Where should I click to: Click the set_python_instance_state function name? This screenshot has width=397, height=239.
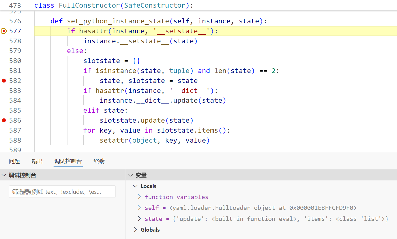118,21
